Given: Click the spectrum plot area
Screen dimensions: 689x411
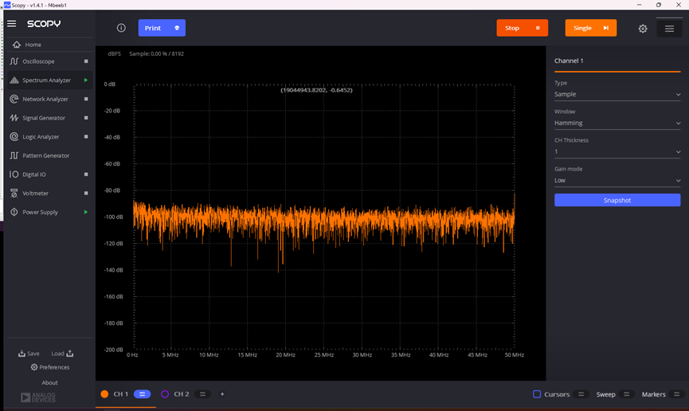Looking at the screenshot, I should click(324, 217).
